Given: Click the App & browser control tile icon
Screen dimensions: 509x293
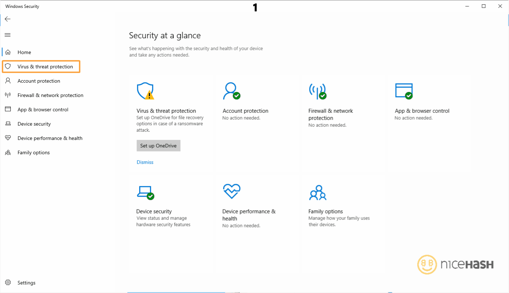Looking at the screenshot, I should [x=404, y=91].
